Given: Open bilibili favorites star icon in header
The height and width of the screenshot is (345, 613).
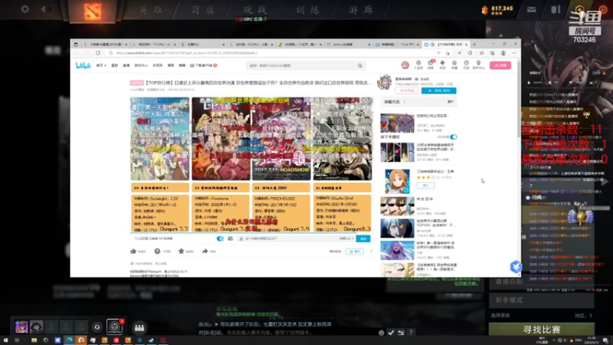Looking at the screenshot, I should pyautogui.click(x=454, y=64).
